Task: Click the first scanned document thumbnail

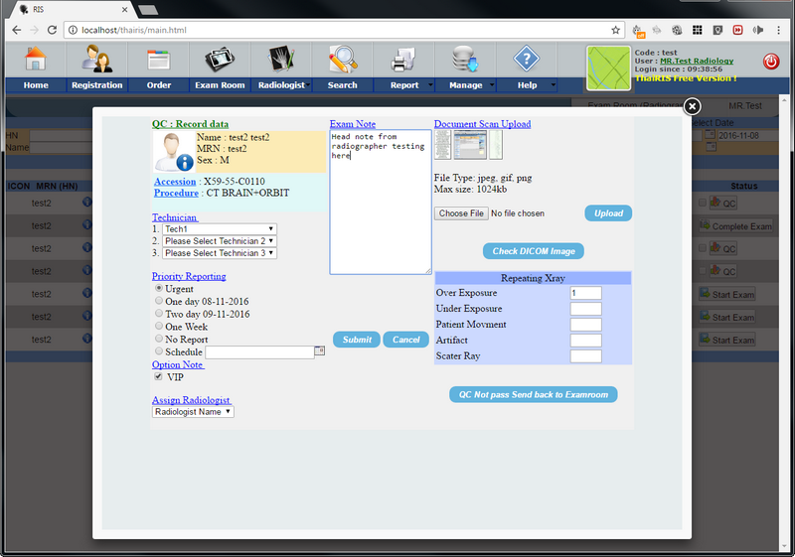Action: click(x=442, y=145)
